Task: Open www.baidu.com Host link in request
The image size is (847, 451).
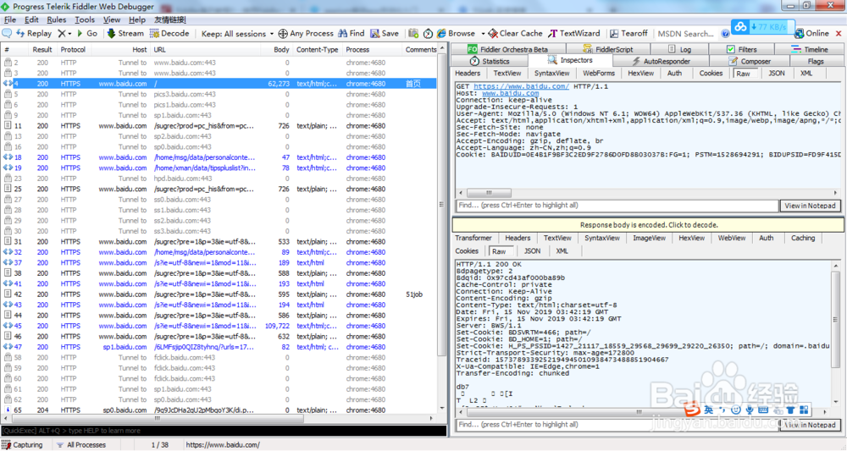Action: (510, 93)
